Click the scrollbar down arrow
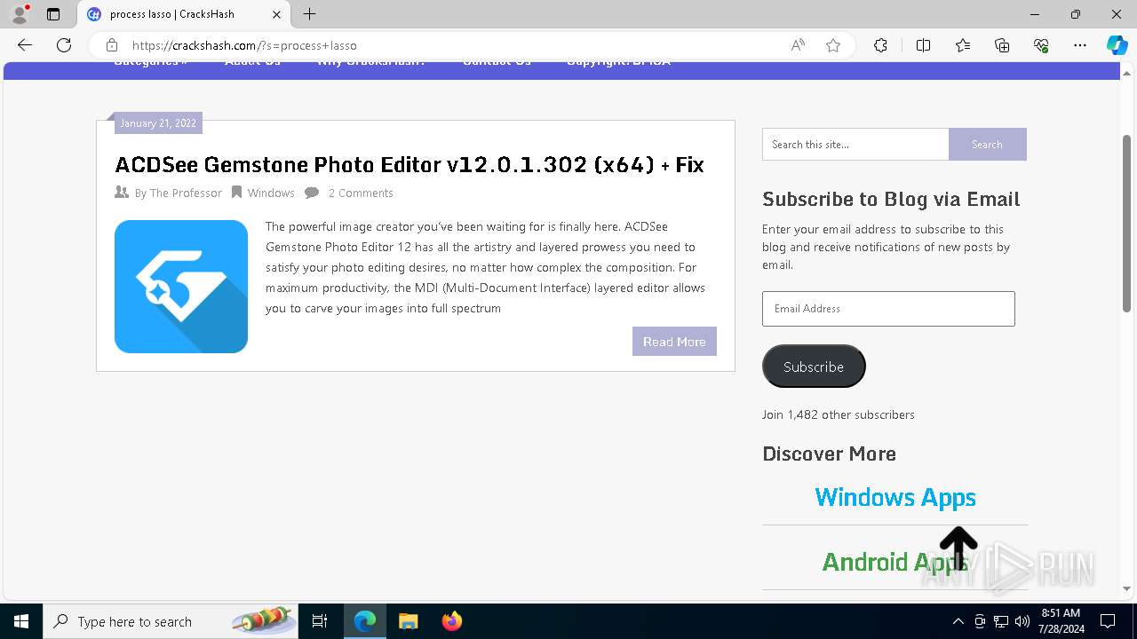Viewport: 1137px width, 639px height. (1126, 588)
